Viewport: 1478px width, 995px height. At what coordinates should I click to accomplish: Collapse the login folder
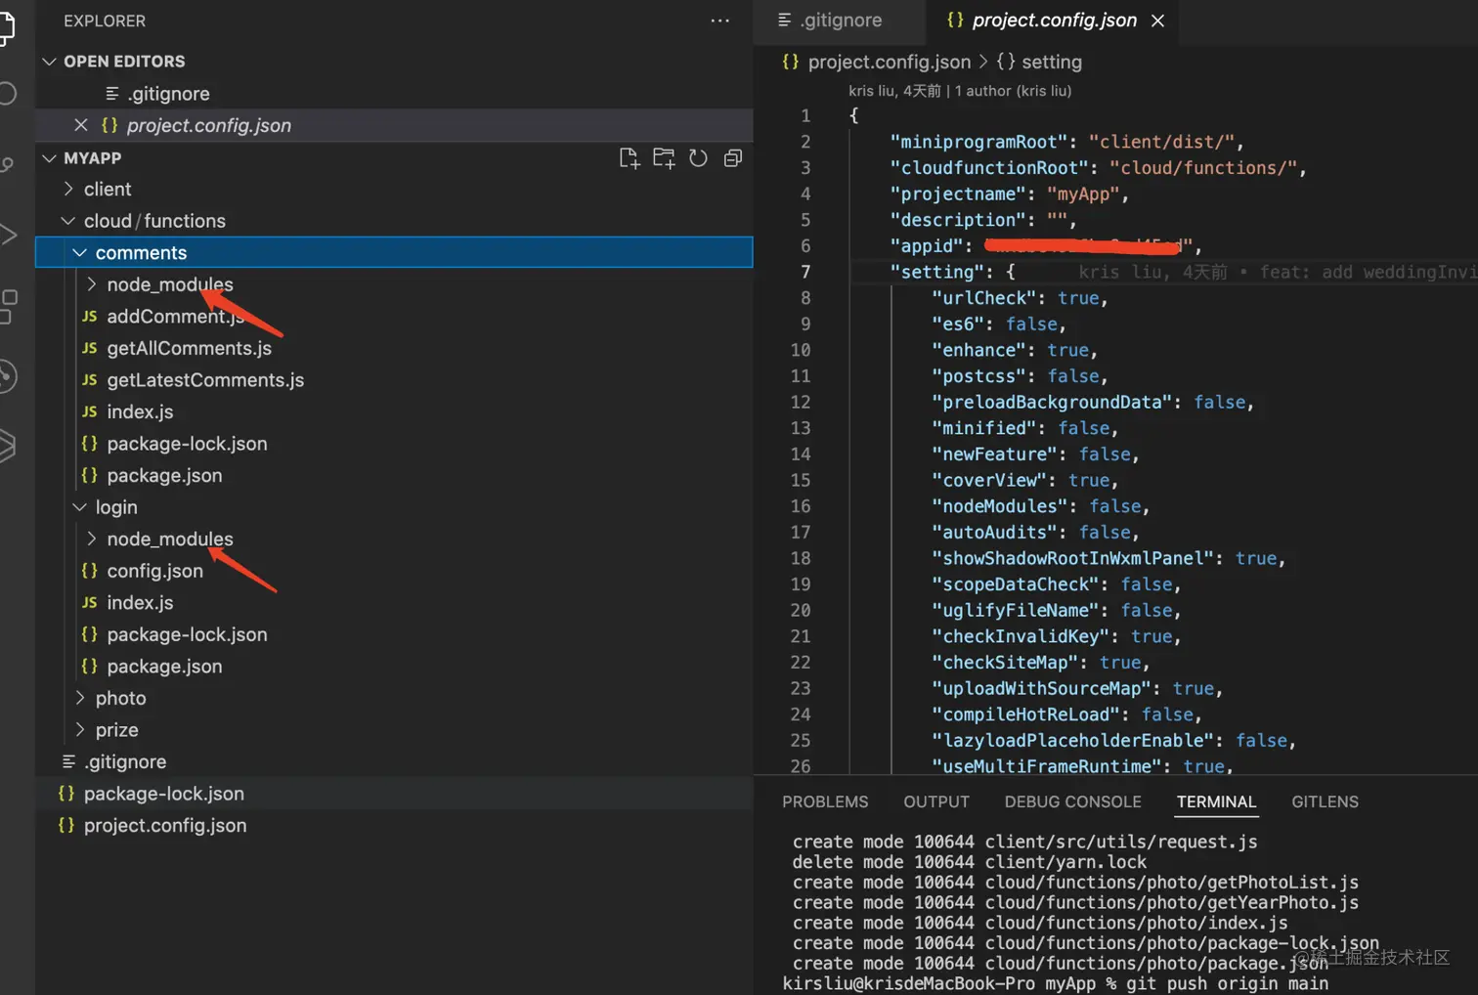coord(80,507)
